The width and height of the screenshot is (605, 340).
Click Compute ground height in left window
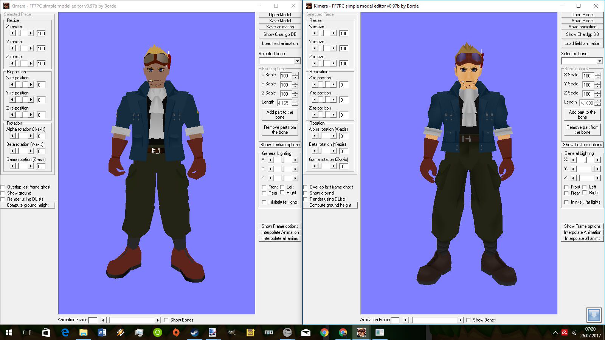pyautogui.click(x=28, y=205)
